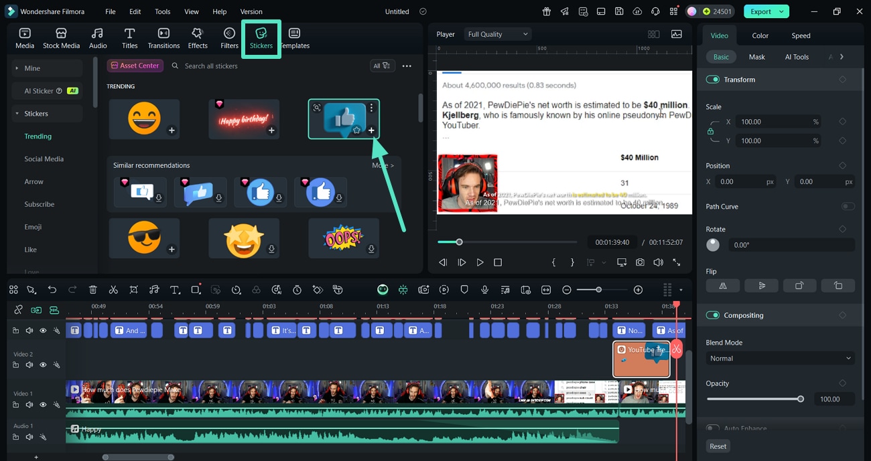This screenshot has width=871, height=461.
Task: Toggle visibility of the Video 2 track
Action: point(43,365)
